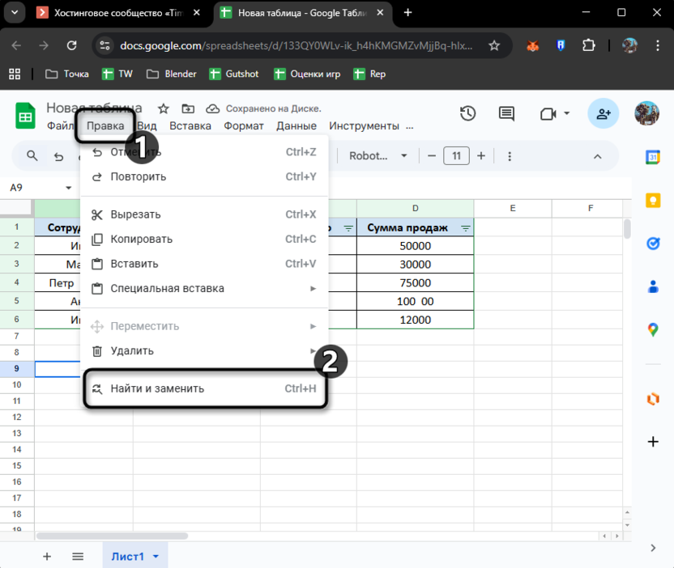Open comments history icon
Screen dimensions: 674x568
pos(506,114)
